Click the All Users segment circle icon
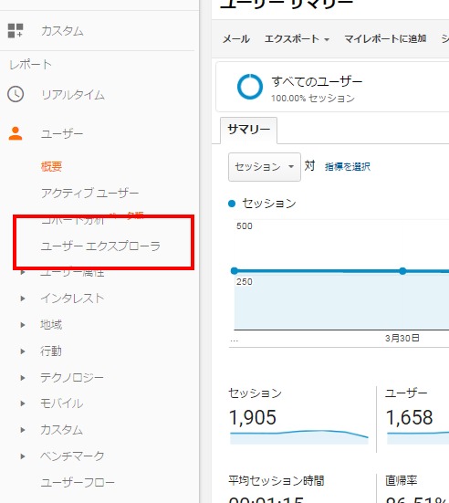449x503 pixels. tap(249, 87)
